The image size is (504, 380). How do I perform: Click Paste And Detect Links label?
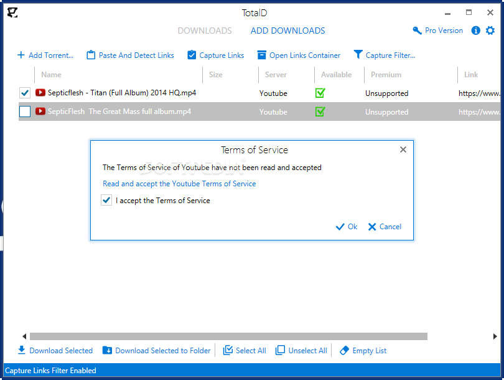tap(136, 55)
